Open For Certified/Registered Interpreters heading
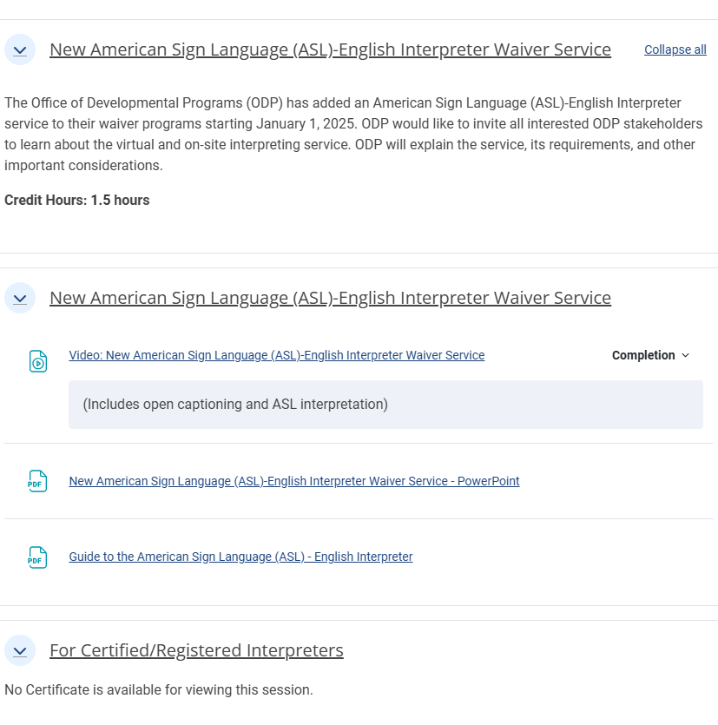The height and width of the screenshot is (725, 718). 196,650
